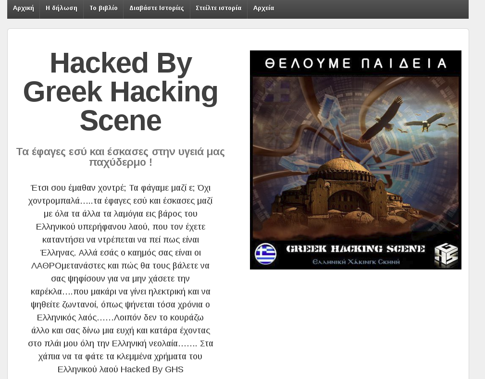This screenshot has width=485, height=379.
Task: Click the Greek Hacking Scene poster image
Action: tap(356, 160)
